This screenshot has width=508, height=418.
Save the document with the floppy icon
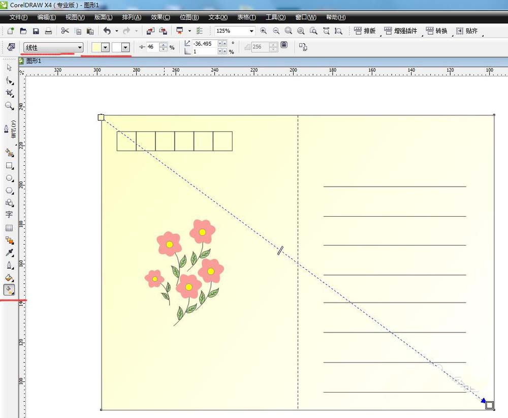tap(36, 31)
